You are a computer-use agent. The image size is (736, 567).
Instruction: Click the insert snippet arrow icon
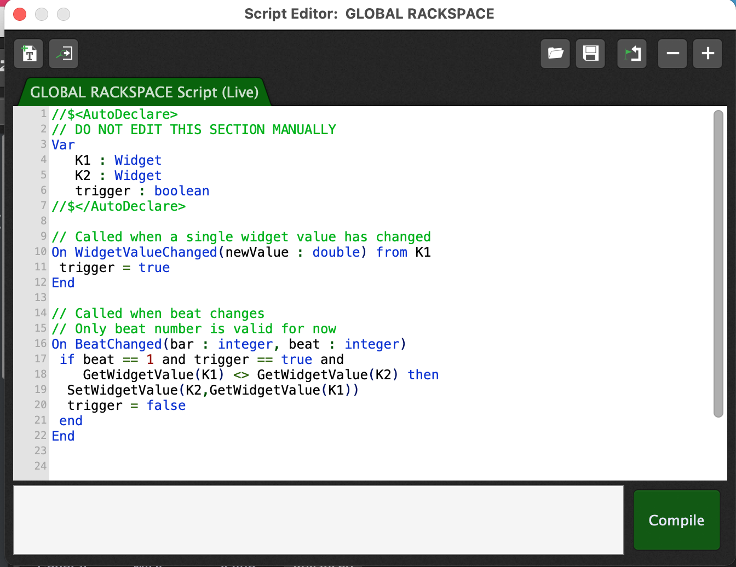pos(64,54)
